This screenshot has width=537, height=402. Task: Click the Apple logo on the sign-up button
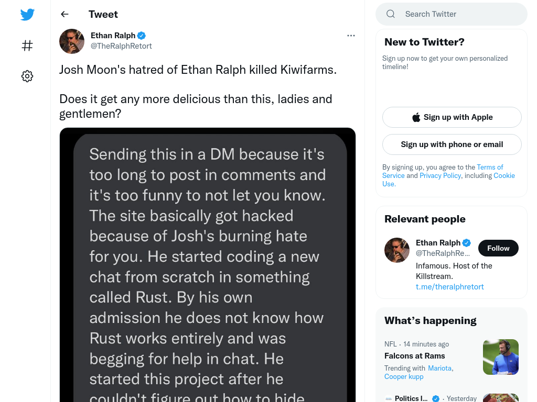[x=416, y=117]
